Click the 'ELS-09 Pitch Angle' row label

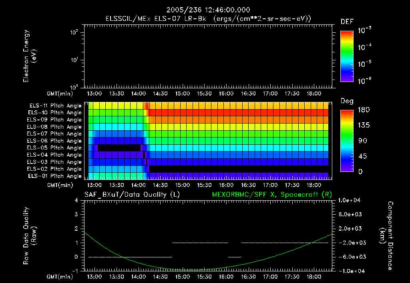(54, 120)
